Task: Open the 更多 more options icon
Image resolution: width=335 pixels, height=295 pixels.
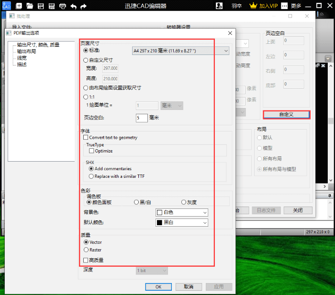Action: tap(284, 6)
